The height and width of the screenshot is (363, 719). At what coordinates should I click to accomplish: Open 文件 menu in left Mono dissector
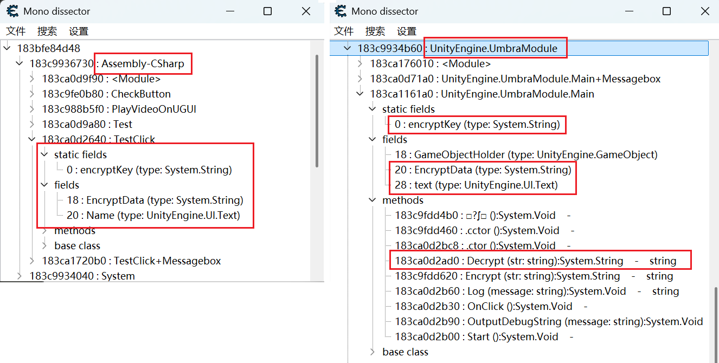(x=16, y=31)
